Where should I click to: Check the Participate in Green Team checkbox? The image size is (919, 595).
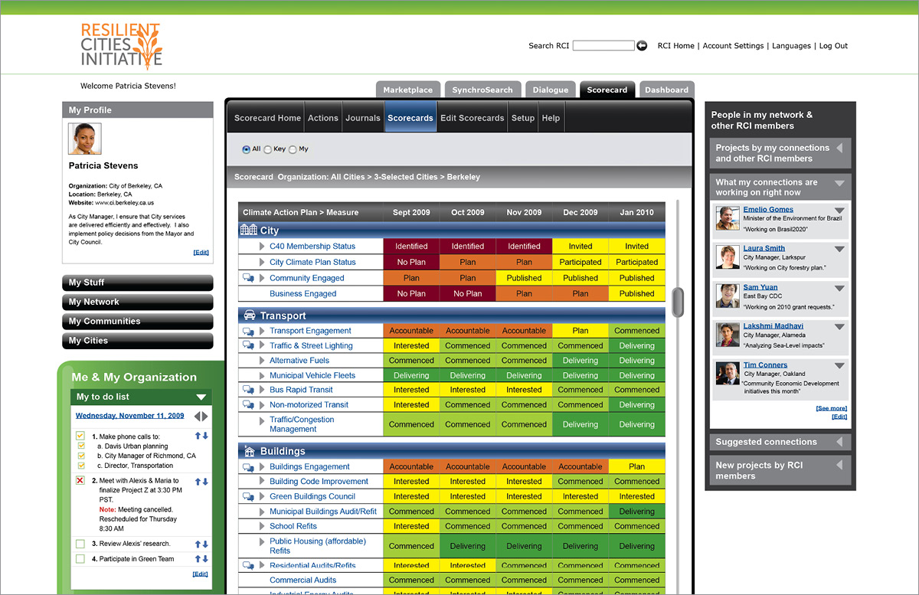coord(80,559)
